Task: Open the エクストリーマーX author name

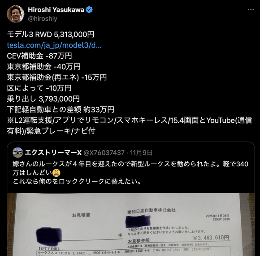Action: (x=53, y=152)
